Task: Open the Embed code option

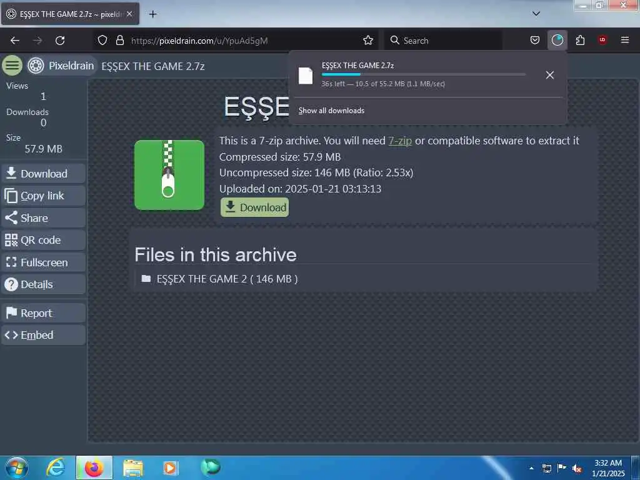Action: point(43,335)
